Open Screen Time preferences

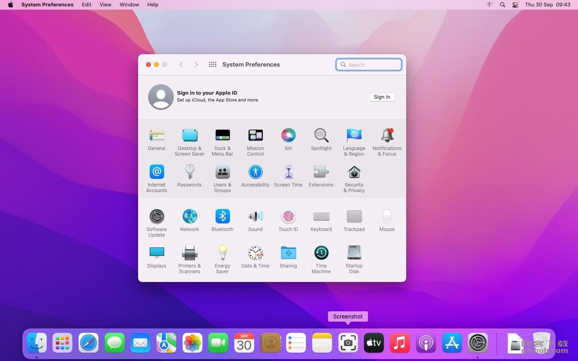point(288,176)
